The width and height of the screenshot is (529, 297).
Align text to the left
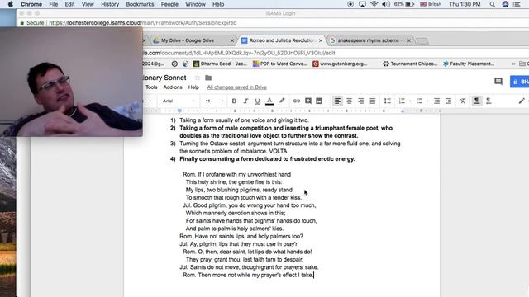click(337, 101)
